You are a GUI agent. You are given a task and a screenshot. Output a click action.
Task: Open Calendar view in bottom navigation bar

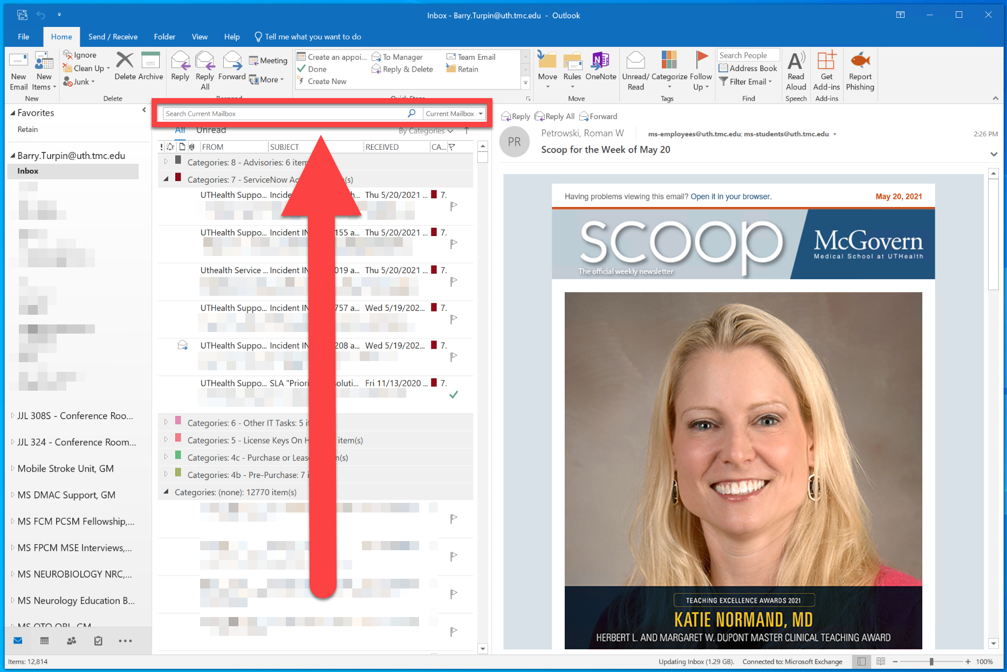pyautogui.click(x=44, y=641)
